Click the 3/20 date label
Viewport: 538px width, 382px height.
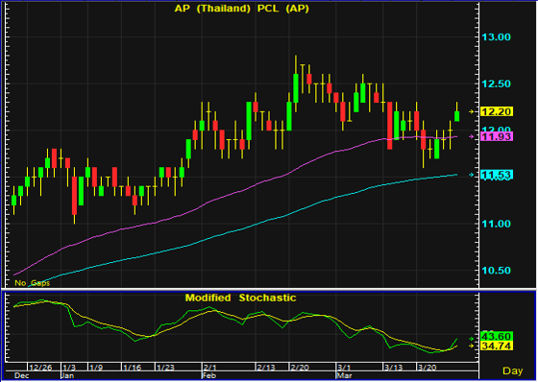click(x=427, y=368)
